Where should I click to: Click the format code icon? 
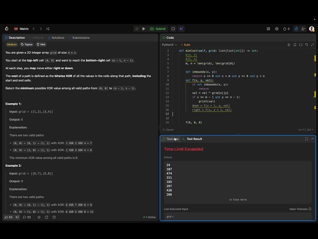coord(289,45)
